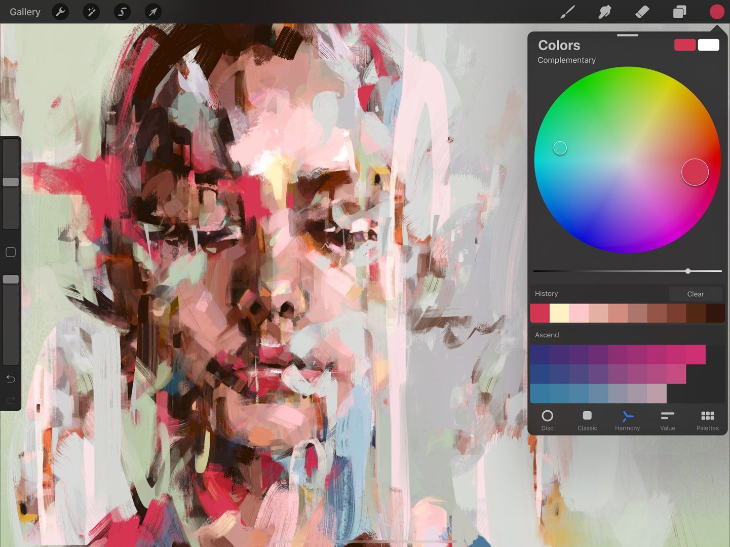Select the Disc color mode
Image resolution: width=730 pixels, height=547 pixels.
tap(547, 420)
